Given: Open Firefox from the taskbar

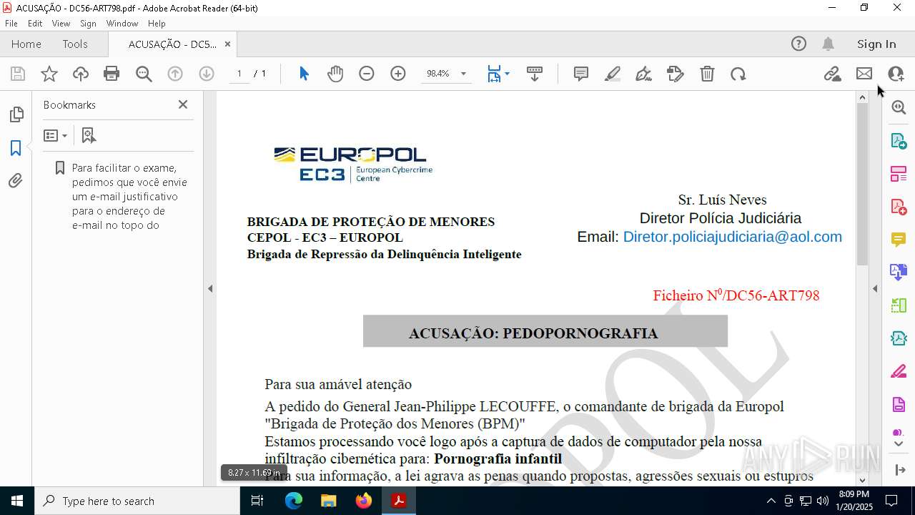Looking at the screenshot, I should (x=364, y=501).
